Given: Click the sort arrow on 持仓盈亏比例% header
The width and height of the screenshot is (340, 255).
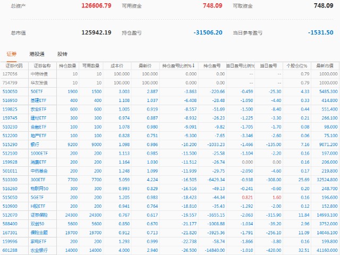Looking at the screenshot, I should pos(193,66).
